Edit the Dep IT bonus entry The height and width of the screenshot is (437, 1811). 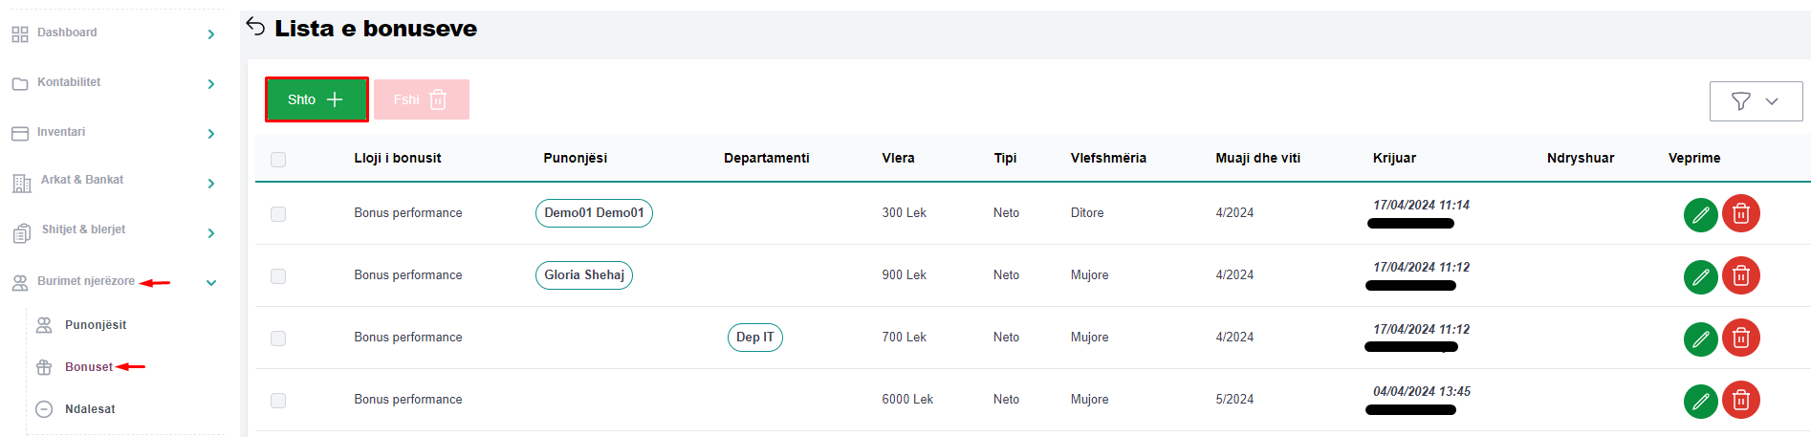tap(1700, 339)
